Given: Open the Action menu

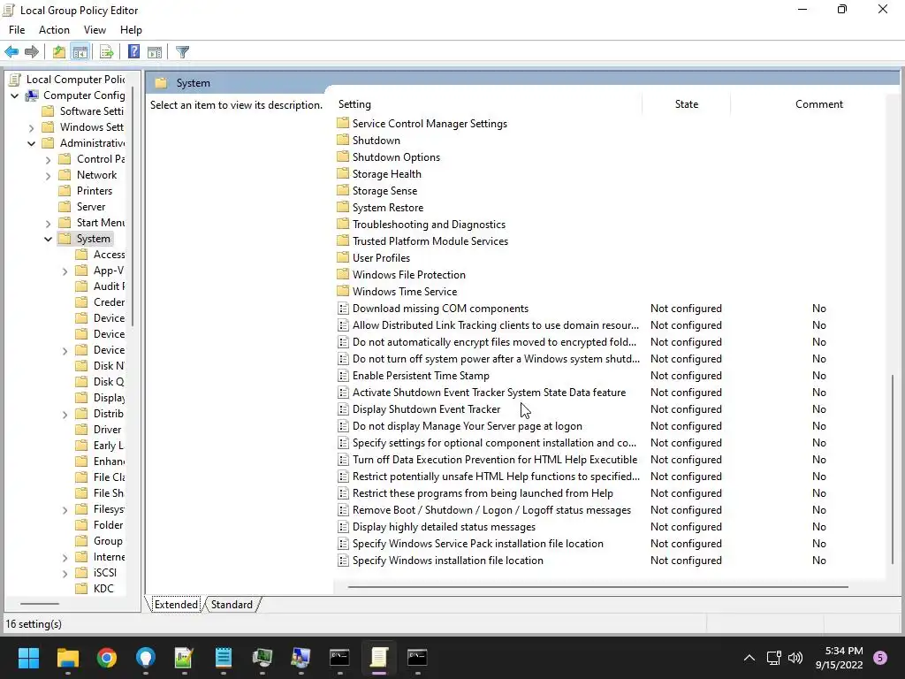Looking at the screenshot, I should (x=54, y=30).
